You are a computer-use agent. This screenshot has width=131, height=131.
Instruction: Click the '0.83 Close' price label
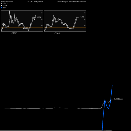[118, 99]
